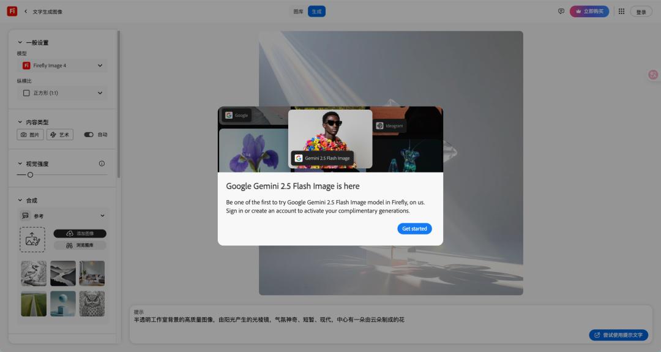Select 图片 content type
Image resolution: width=661 pixels, height=352 pixels.
coord(30,135)
